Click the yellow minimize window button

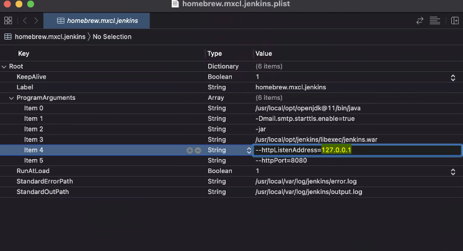(19, 4)
